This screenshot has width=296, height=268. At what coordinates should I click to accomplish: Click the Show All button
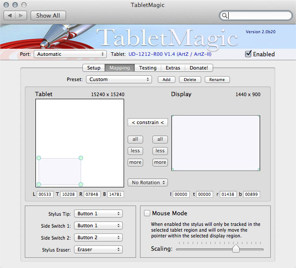pyautogui.click(x=48, y=16)
